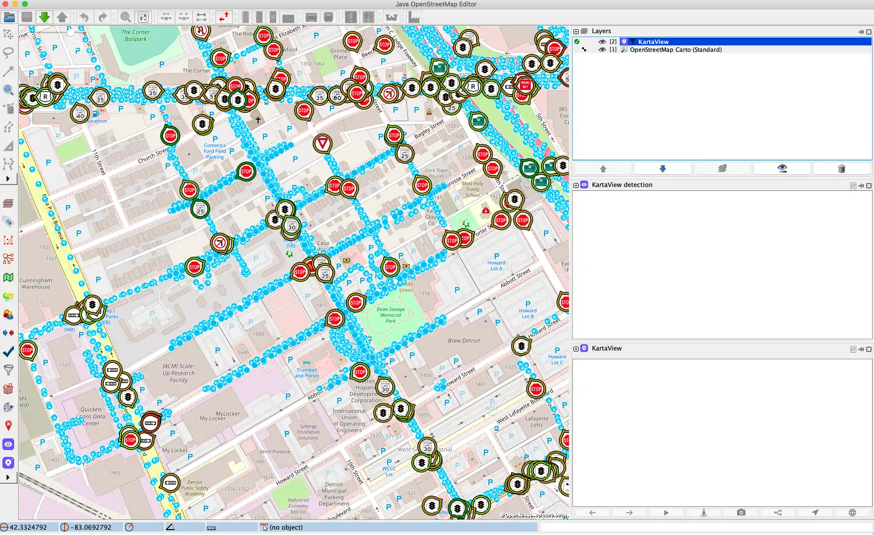Select the lasso selection tool in left sidebar
Image resolution: width=874 pixels, height=535 pixels.
(8, 53)
